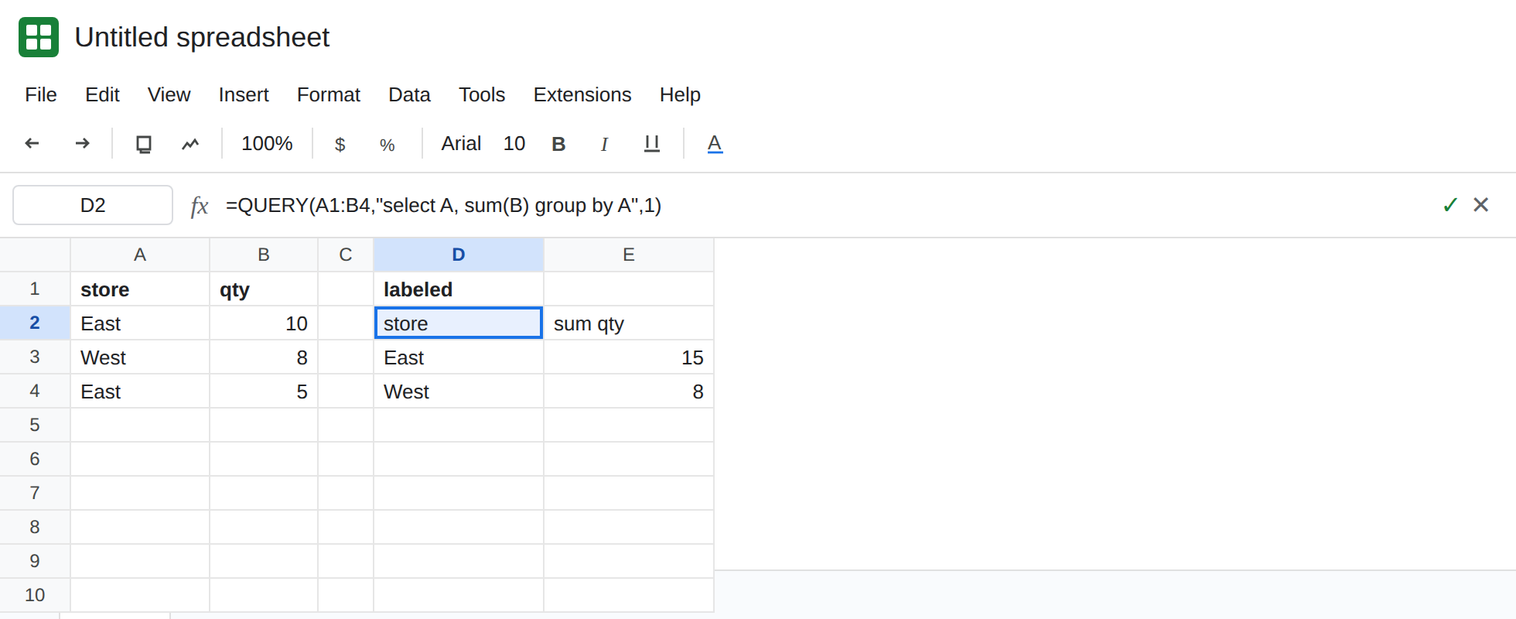Change the font size 10

click(x=514, y=143)
